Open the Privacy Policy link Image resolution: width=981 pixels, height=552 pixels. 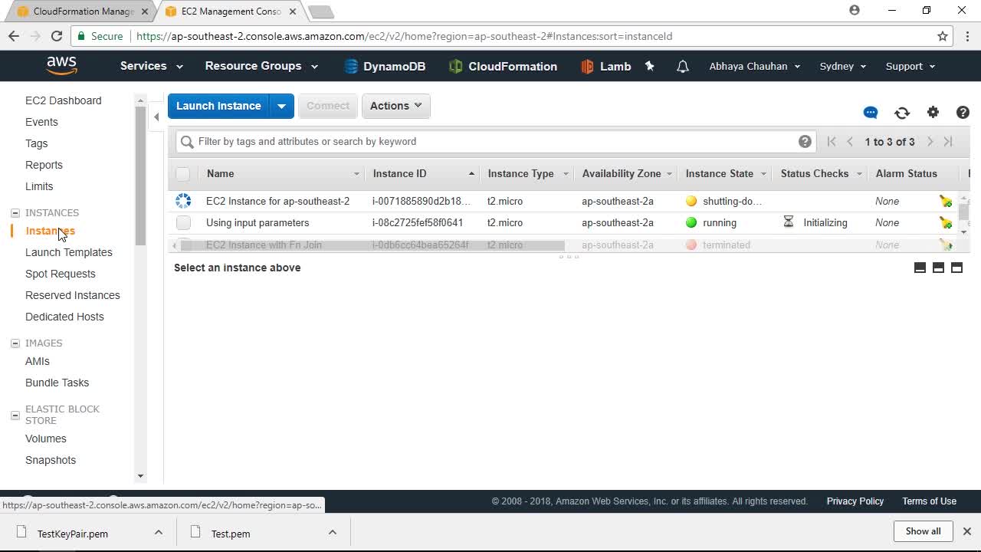pos(855,501)
